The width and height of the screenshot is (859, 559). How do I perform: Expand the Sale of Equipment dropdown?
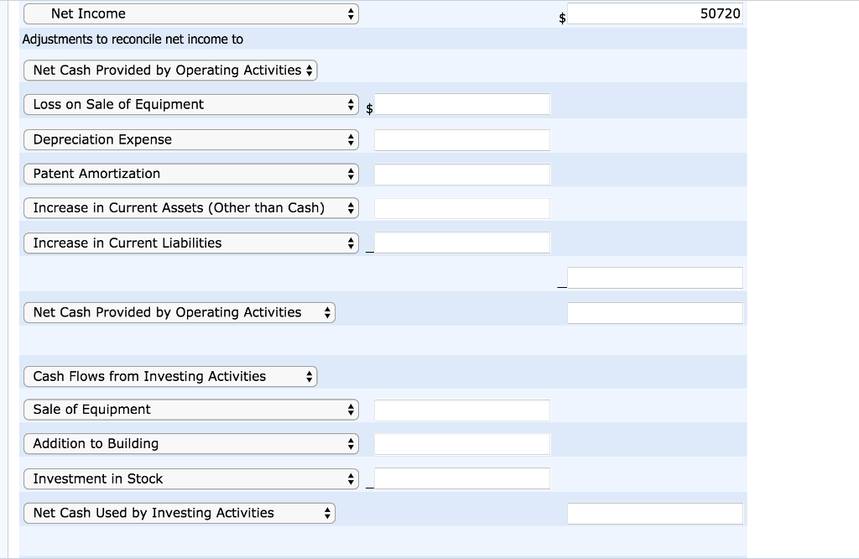[191, 410]
